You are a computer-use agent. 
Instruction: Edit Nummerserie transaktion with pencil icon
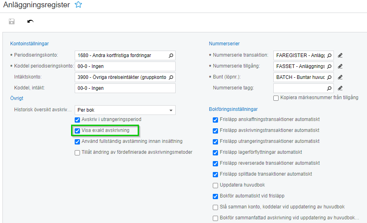340,55
